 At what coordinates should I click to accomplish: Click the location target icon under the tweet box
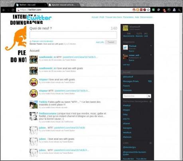coord(30,41)
